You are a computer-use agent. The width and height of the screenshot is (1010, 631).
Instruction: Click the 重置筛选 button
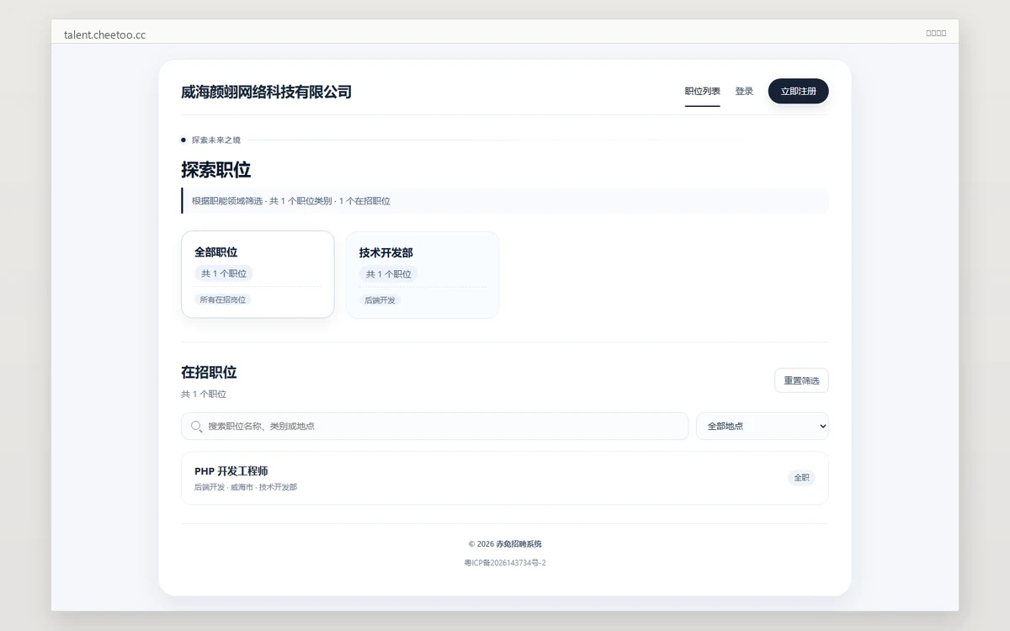(801, 380)
